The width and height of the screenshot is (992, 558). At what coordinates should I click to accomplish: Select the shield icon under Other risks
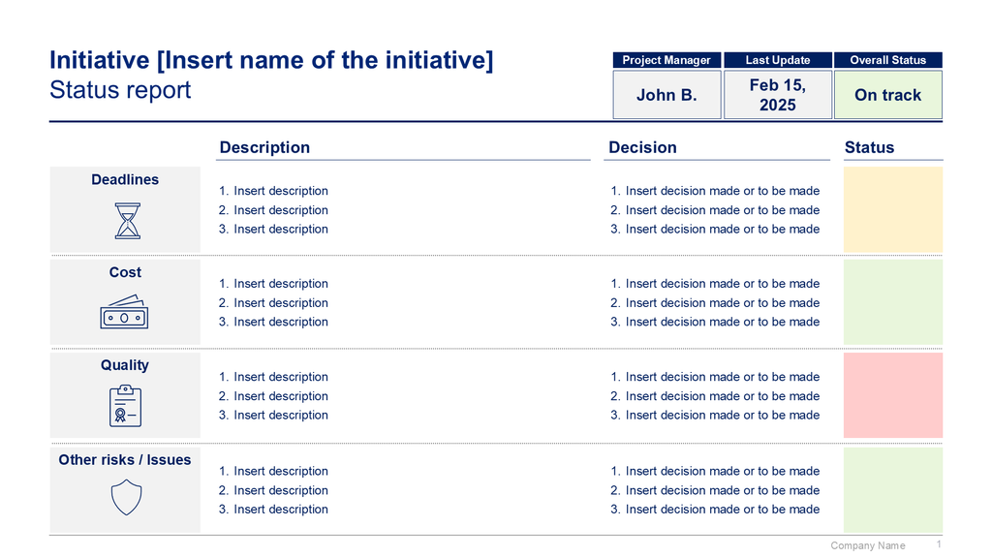[x=127, y=498]
